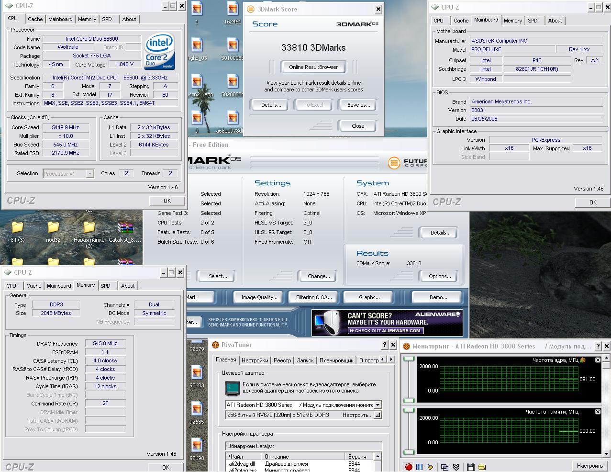Open the About tab in mainboard CPU-Z window
The width and height of the screenshot is (611, 472).
555,21
